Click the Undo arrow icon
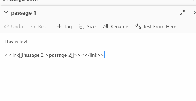 coord(6,26)
